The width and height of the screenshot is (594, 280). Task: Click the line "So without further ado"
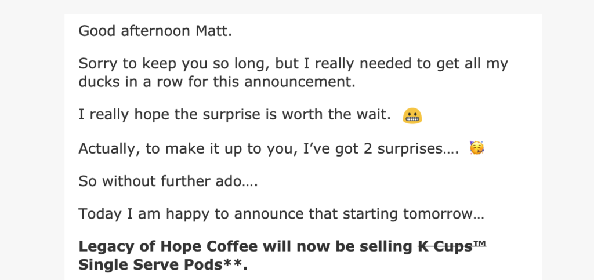tap(168, 181)
